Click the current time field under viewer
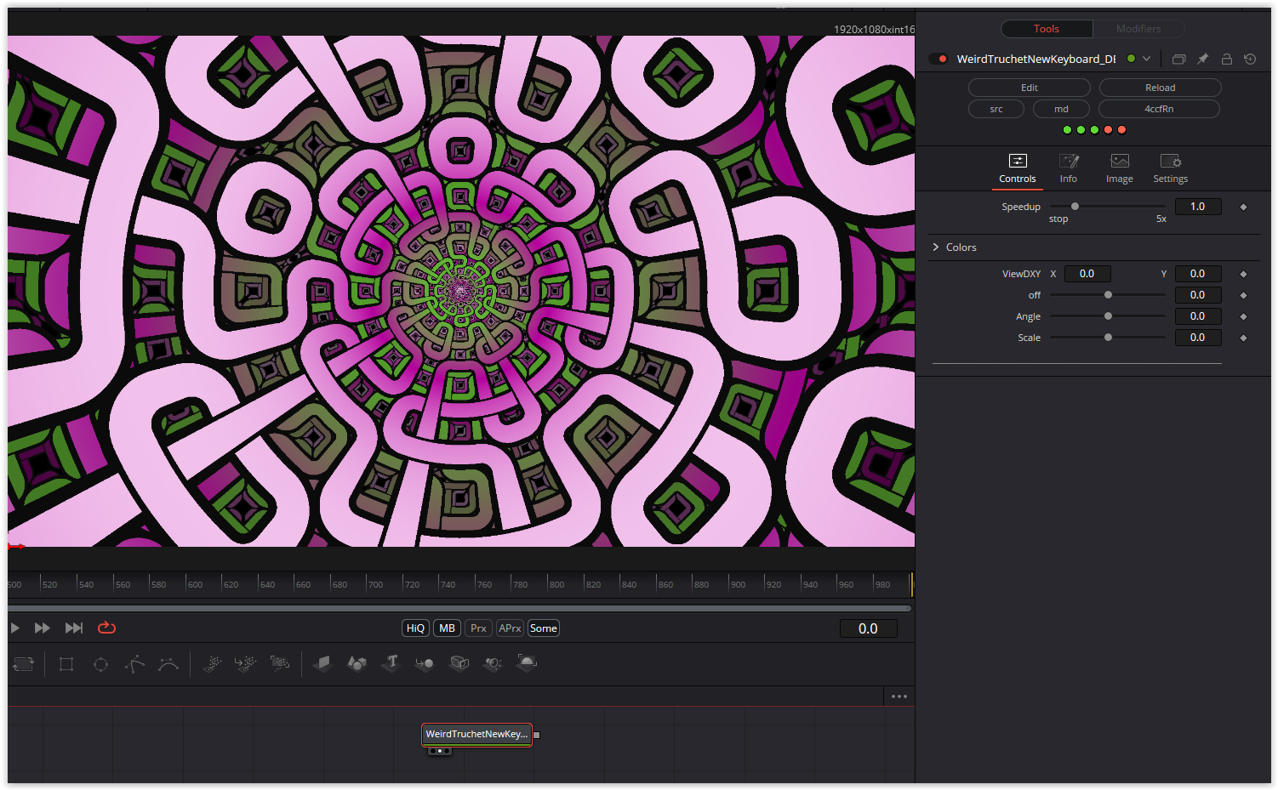1278x790 pixels. [x=868, y=628]
